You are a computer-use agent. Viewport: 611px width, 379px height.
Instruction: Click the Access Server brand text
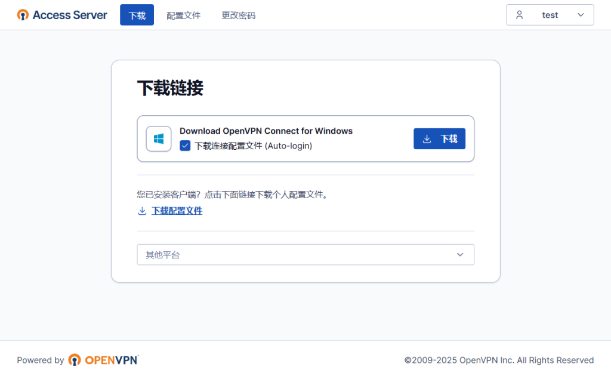point(70,15)
